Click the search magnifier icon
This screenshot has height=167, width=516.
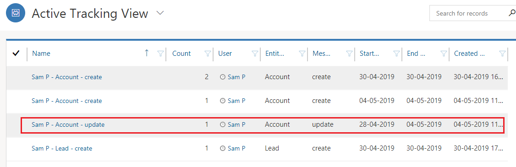[511, 13]
